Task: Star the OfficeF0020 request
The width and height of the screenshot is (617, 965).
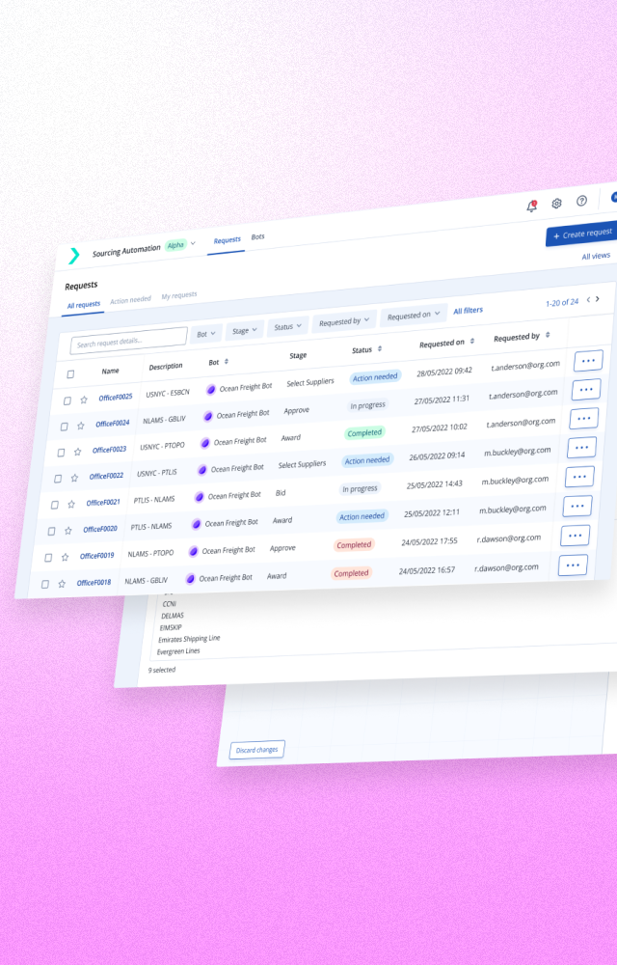Action: (x=68, y=531)
